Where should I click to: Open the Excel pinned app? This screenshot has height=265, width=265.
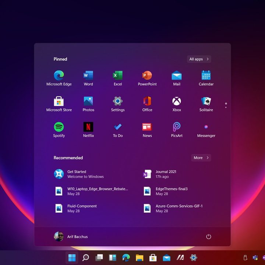pyautogui.click(x=118, y=78)
